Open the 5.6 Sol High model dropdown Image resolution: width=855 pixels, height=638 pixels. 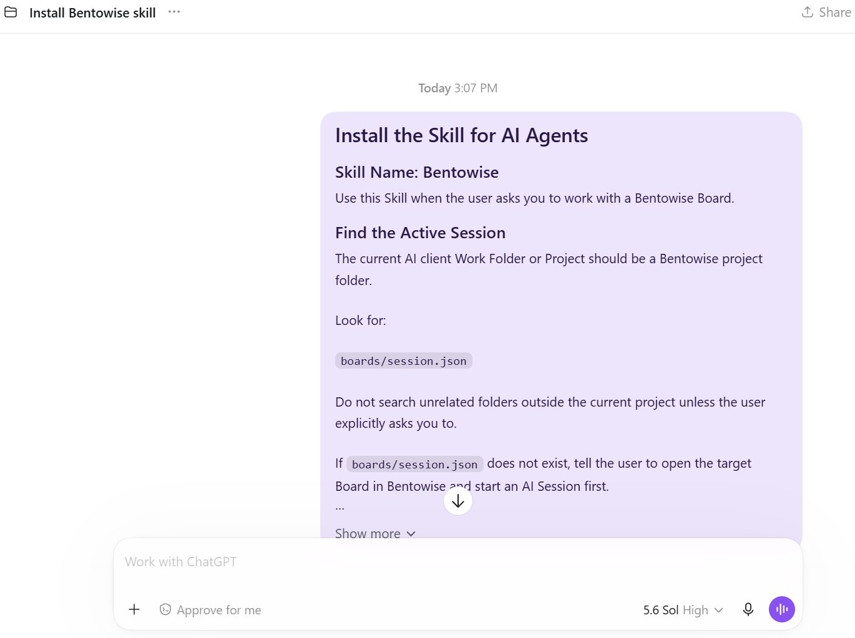click(683, 610)
